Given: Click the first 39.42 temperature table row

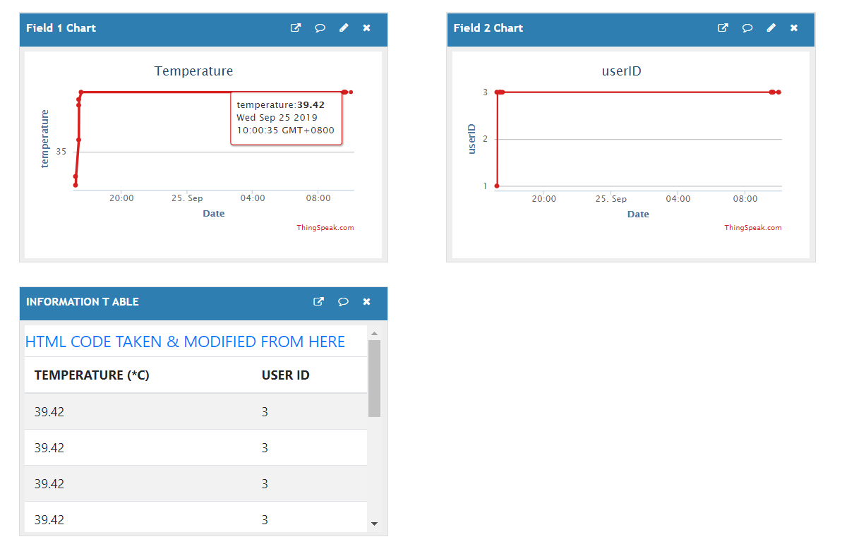Looking at the screenshot, I should [49, 411].
